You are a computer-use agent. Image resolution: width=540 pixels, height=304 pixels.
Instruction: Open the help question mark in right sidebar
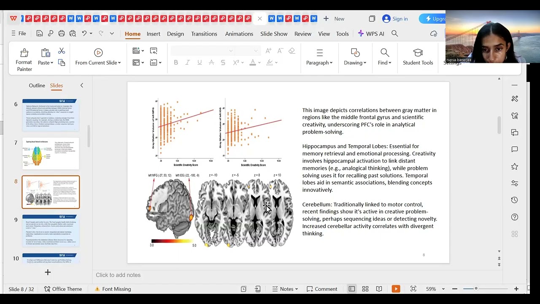pyautogui.click(x=515, y=217)
